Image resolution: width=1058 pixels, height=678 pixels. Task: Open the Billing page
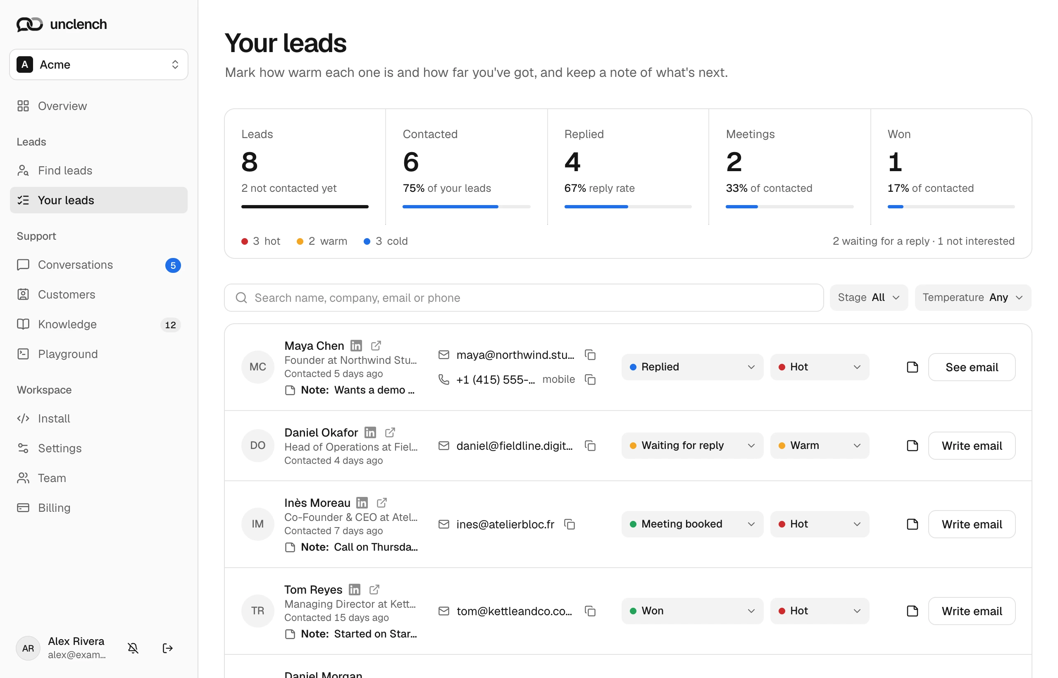click(99, 508)
